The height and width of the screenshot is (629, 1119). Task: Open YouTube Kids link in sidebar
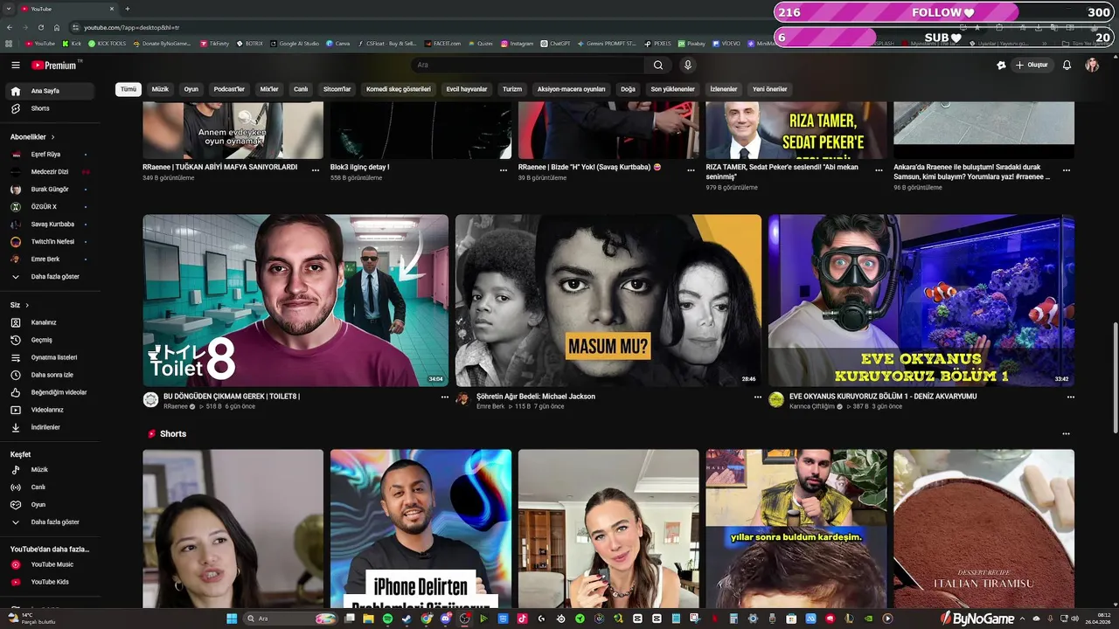click(50, 582)
